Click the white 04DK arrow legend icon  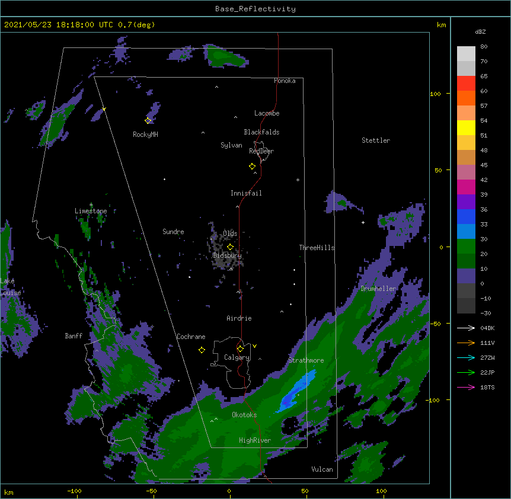coord(466,328)
